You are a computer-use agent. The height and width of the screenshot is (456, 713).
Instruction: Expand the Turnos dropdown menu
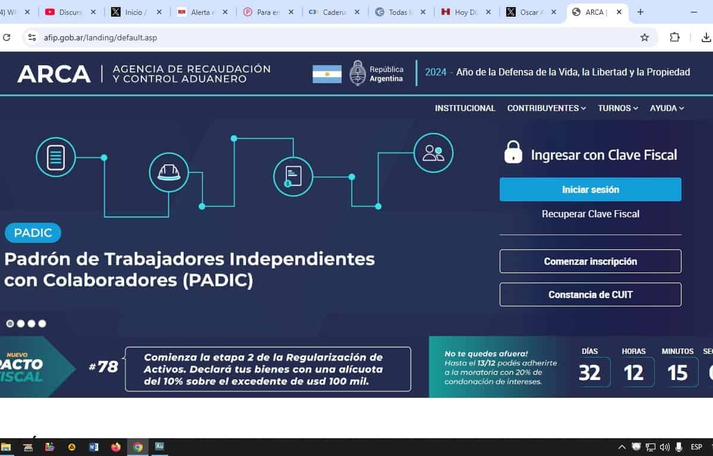click(x=618, y=108)
